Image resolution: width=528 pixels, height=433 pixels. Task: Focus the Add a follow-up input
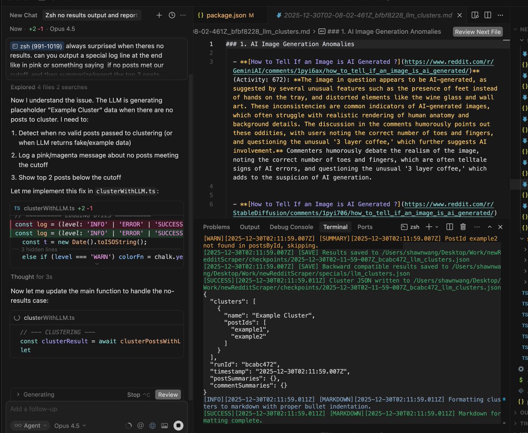(96, 409)
